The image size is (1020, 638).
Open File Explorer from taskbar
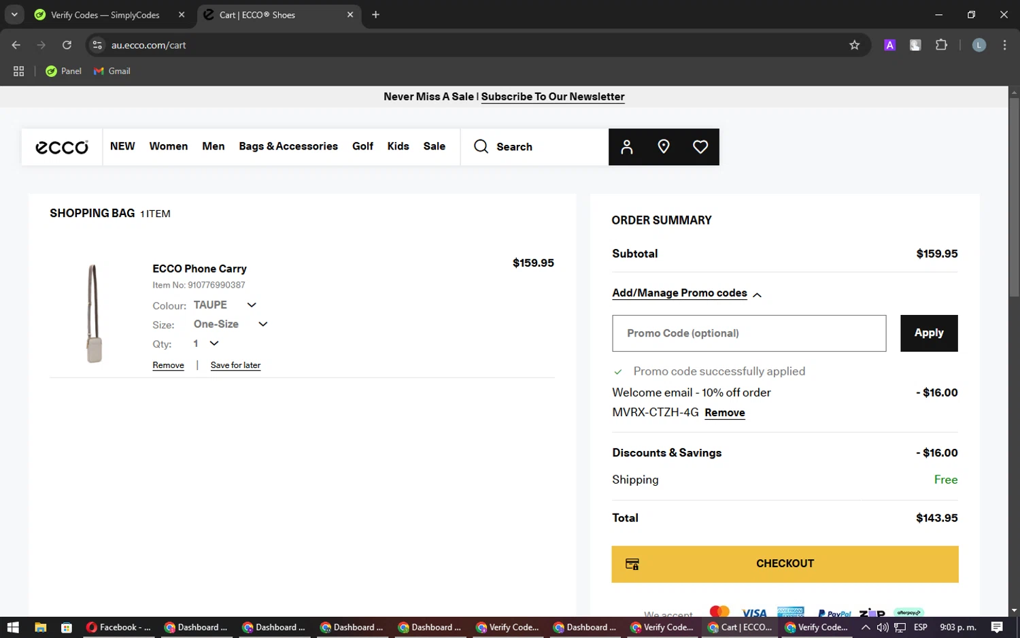(40, 627)
